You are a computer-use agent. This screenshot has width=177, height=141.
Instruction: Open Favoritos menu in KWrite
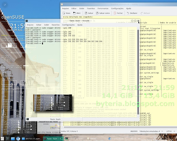(x=91, y=9)
